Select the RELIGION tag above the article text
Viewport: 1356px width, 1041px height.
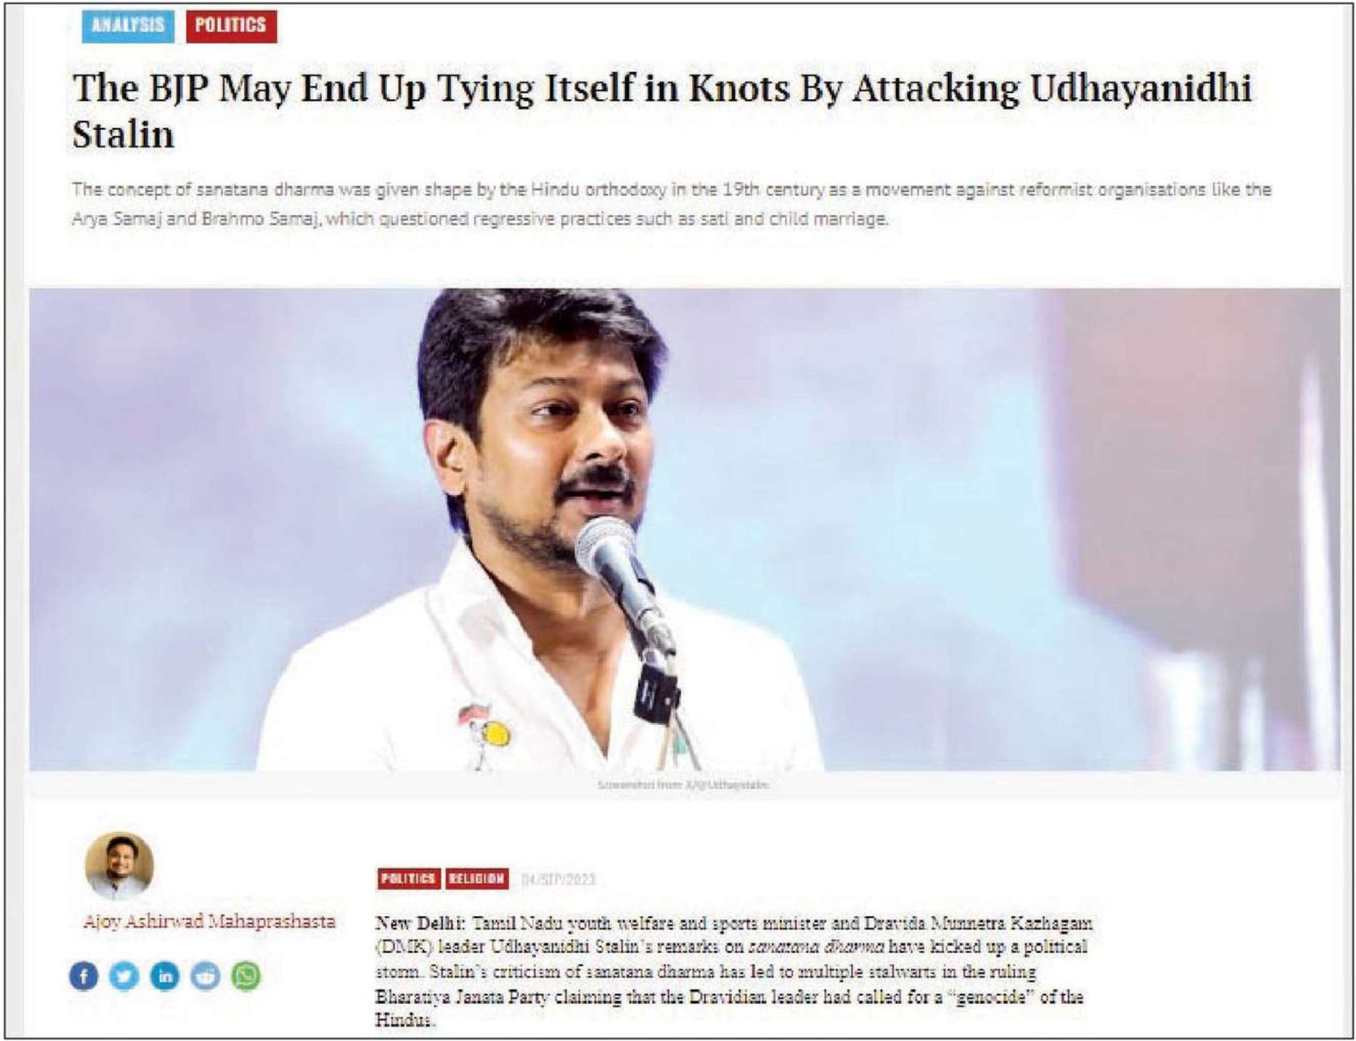[477, 879]
